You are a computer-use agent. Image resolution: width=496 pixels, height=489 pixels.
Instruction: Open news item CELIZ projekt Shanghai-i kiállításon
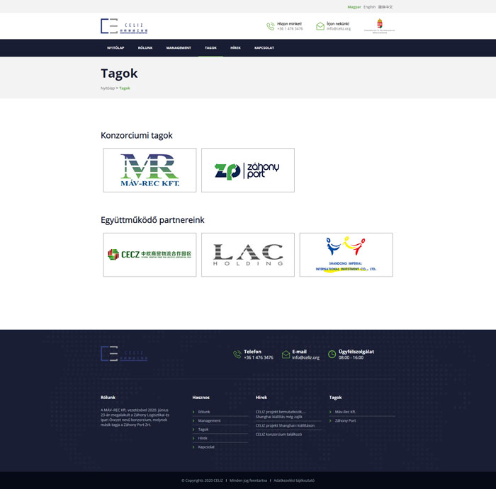click(285, 425)
